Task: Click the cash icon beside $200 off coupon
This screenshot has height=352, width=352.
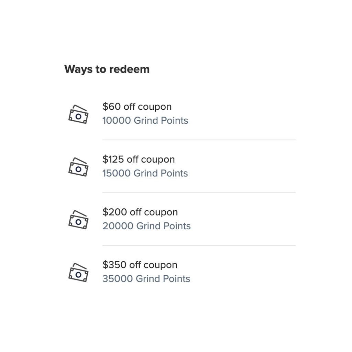Action: coord(78,220)
